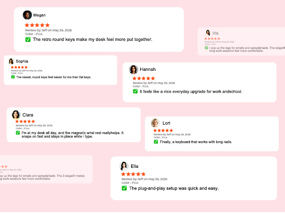
Task: Click the name Hannah
Action: tap(148, 69)
